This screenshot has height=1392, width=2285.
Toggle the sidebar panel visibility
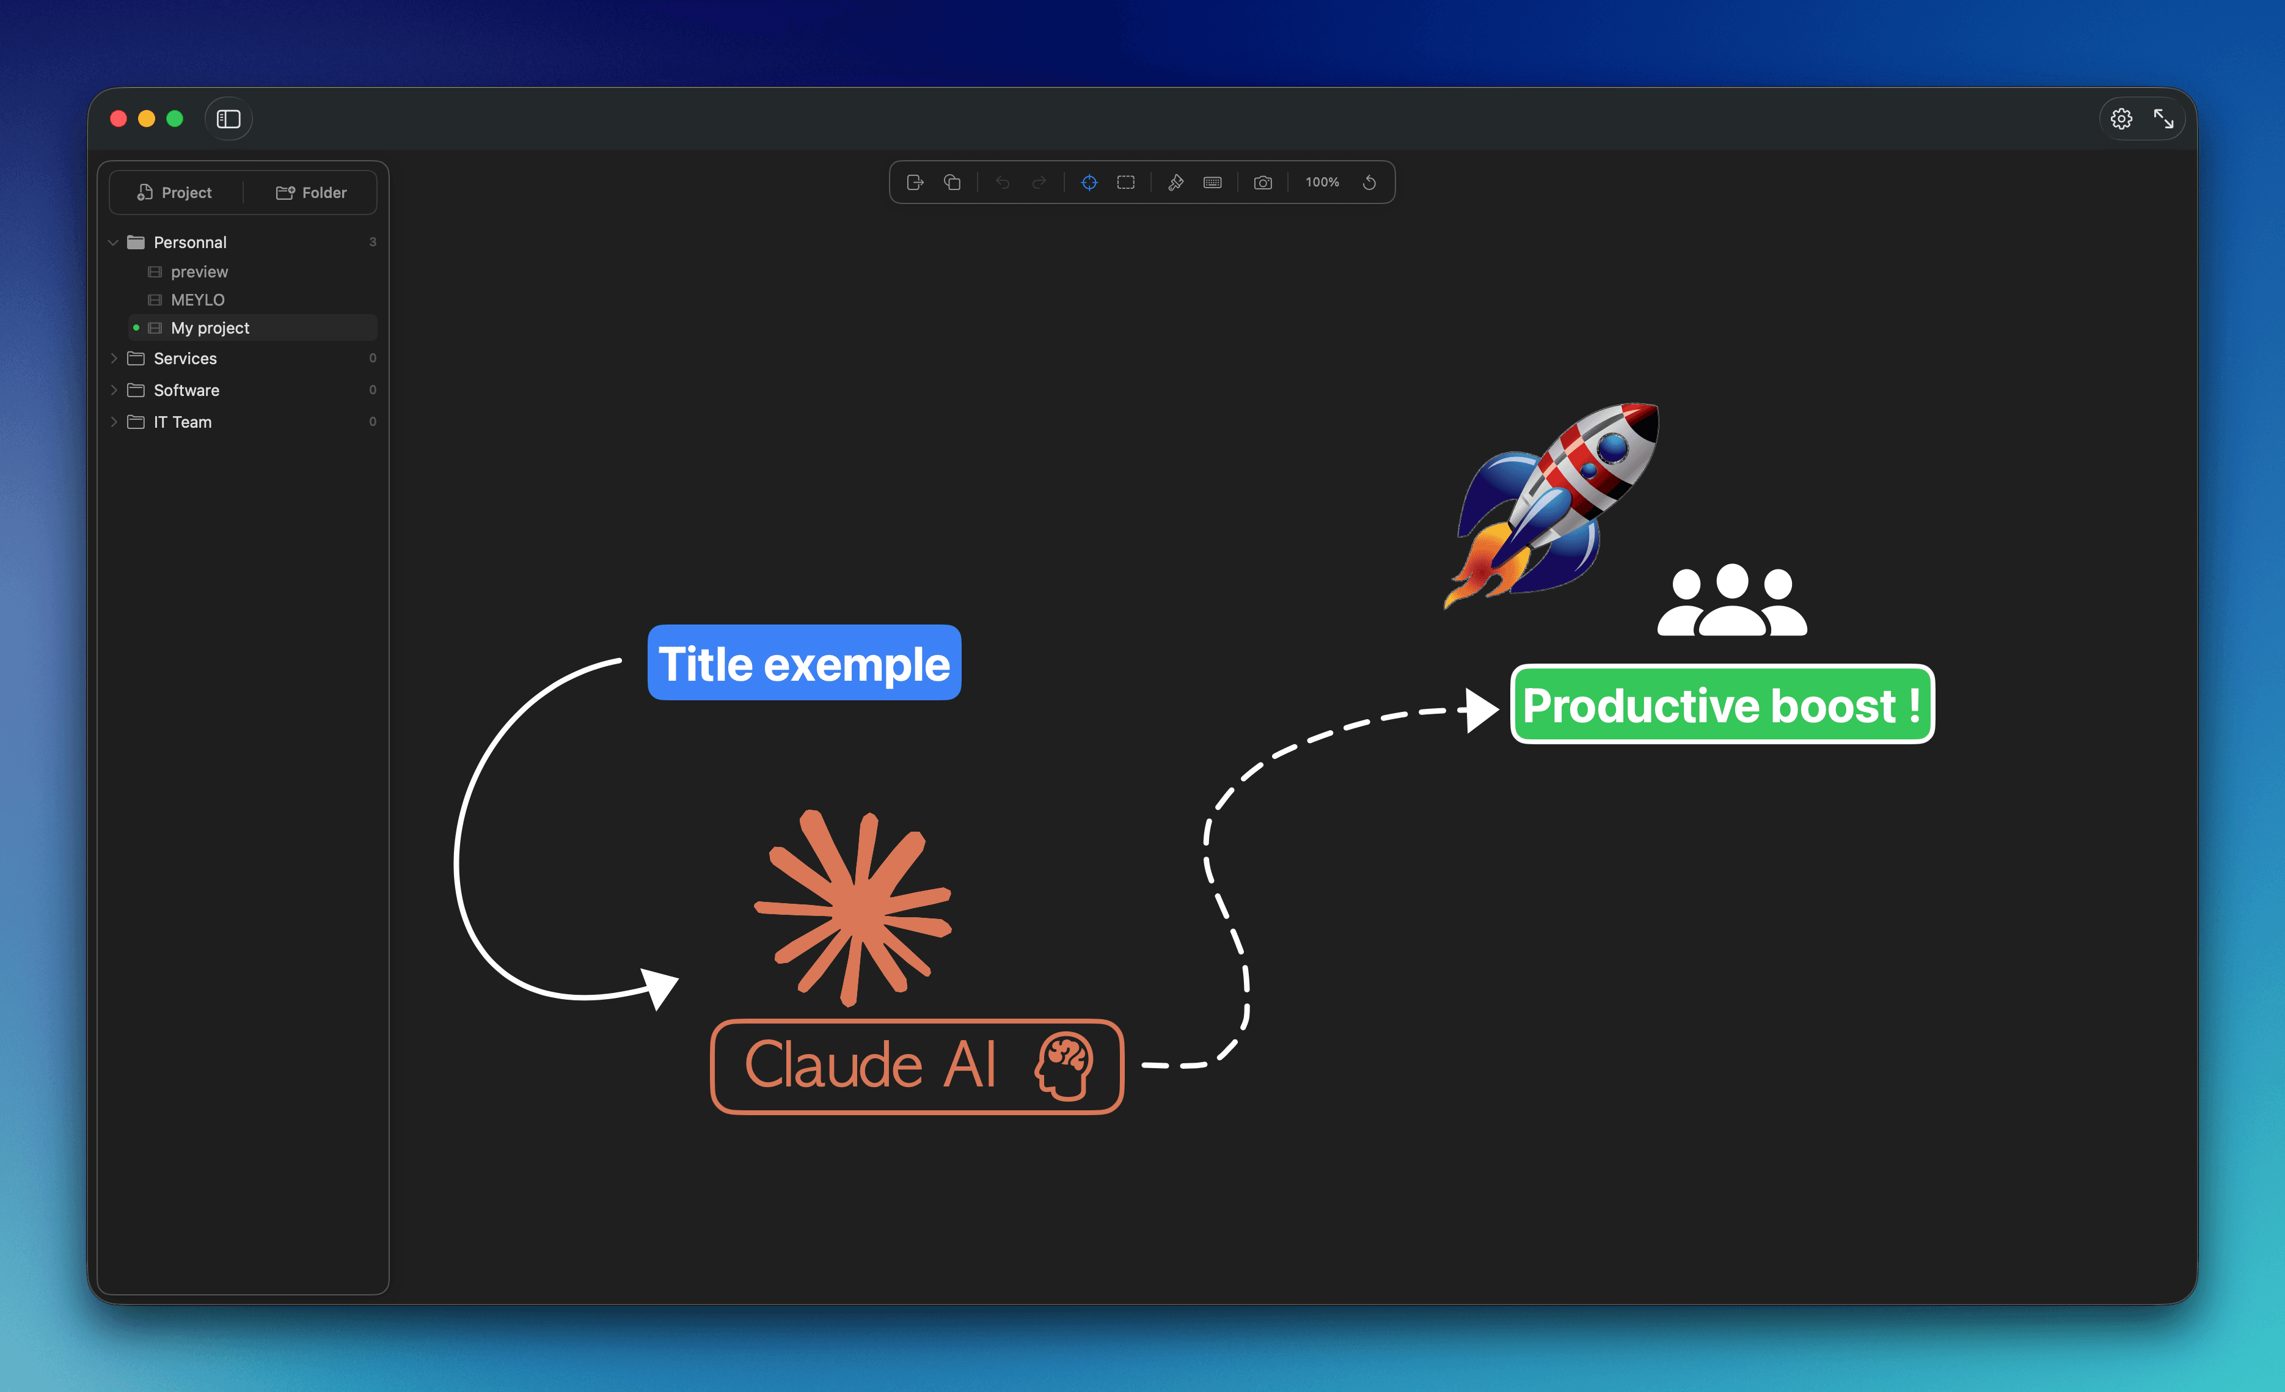pyautogui.click(x=228, y=119)
